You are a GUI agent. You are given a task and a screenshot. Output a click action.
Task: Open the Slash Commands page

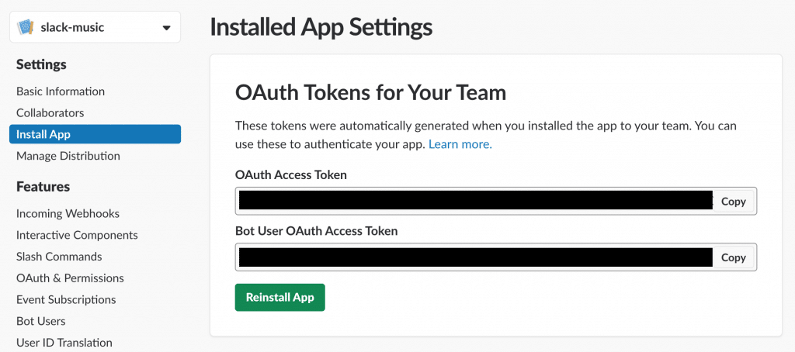pyautogui.click(x=59, y=257)
